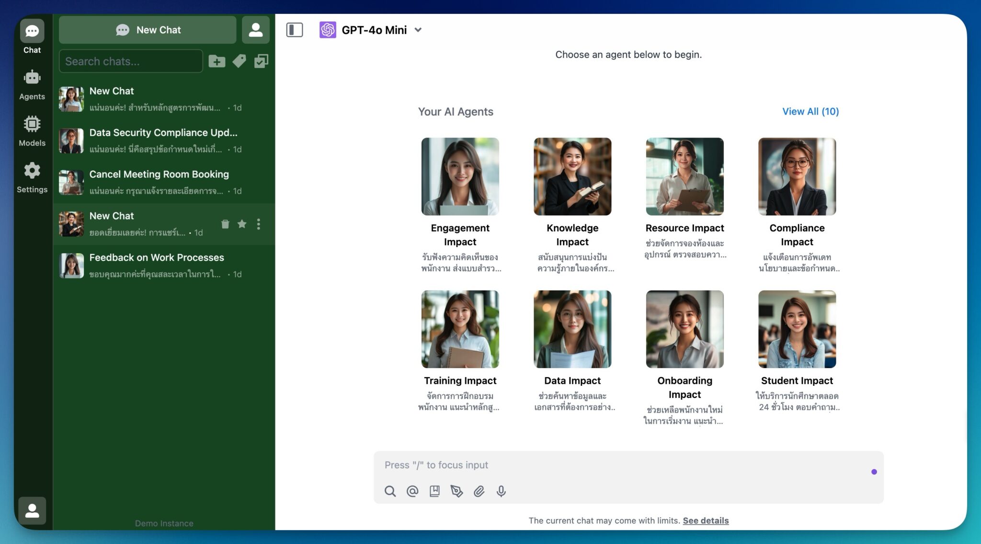Screen dimensions: 981x544
Task: Mention an agent using the @ icon
Action: (412, 491)
